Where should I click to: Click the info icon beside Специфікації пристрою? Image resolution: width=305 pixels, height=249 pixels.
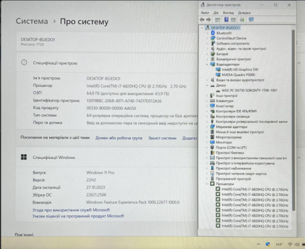coord(24,63)
